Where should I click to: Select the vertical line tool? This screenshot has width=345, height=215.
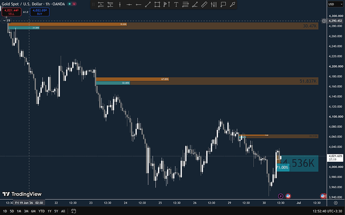(x=119, y=5)
